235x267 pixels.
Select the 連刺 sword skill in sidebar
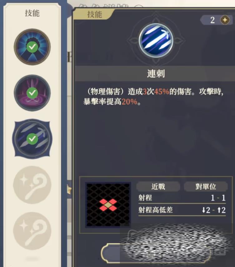pyautogui.click(x=32, y=139)
